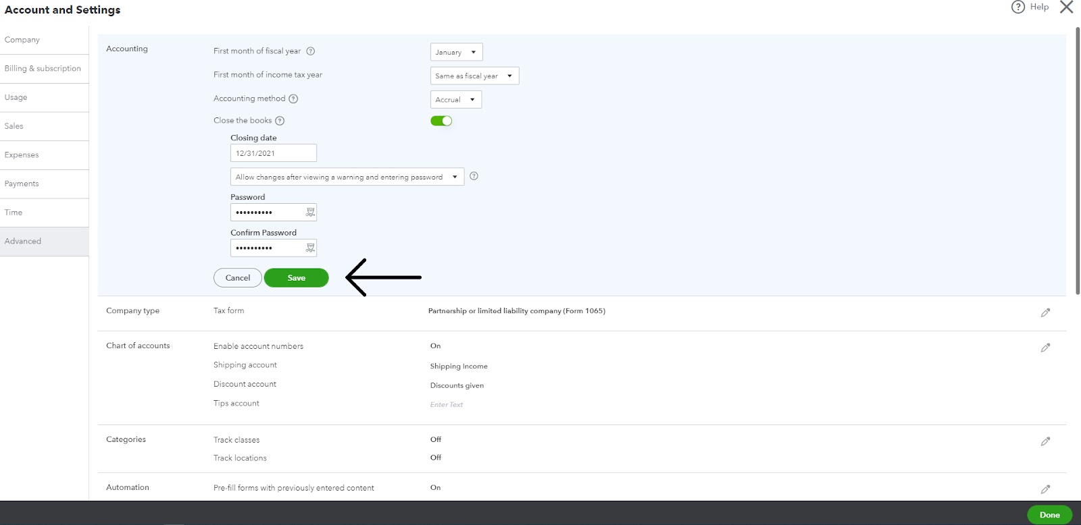Click the Categories section heading
This screenshot has height=525, width=1081.
[126, 439]
